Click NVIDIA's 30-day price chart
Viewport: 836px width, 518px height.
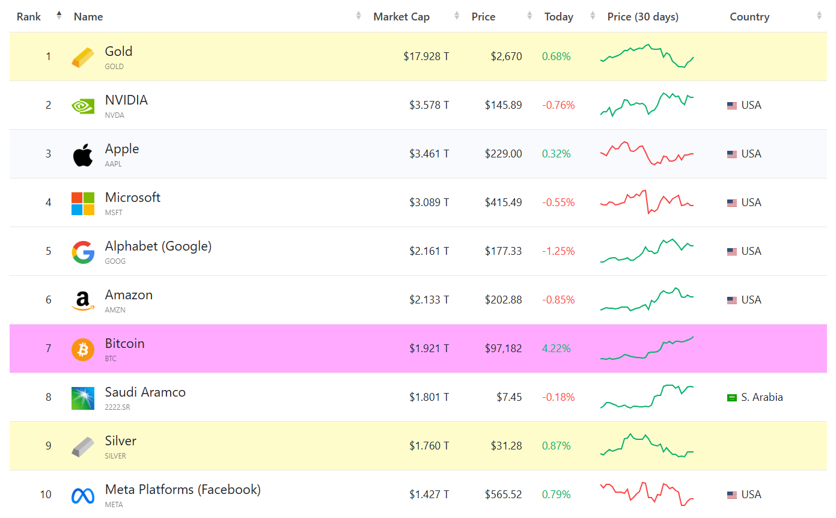pyautogui.click(x=647, y=105)
